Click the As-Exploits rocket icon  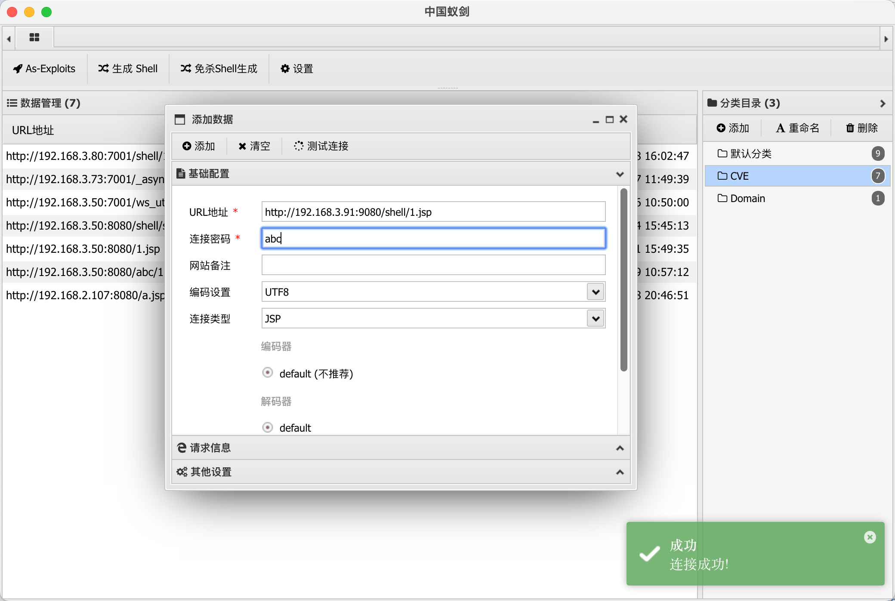18,69
